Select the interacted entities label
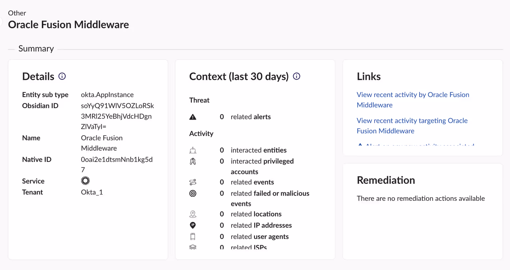Screen dimensions: 510x270 (259, 150)
